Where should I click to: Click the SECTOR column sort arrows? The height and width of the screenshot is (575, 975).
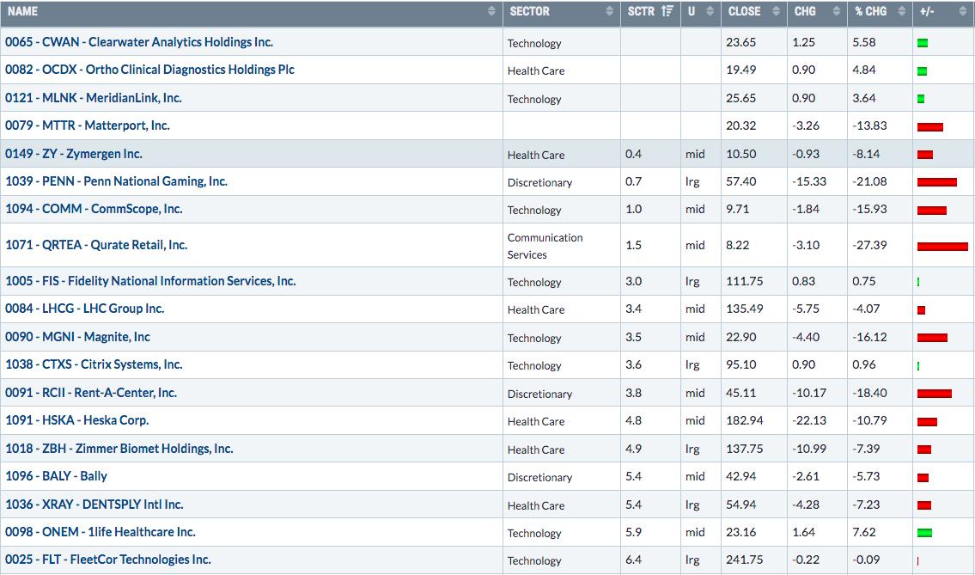click(x=609, y=12)
